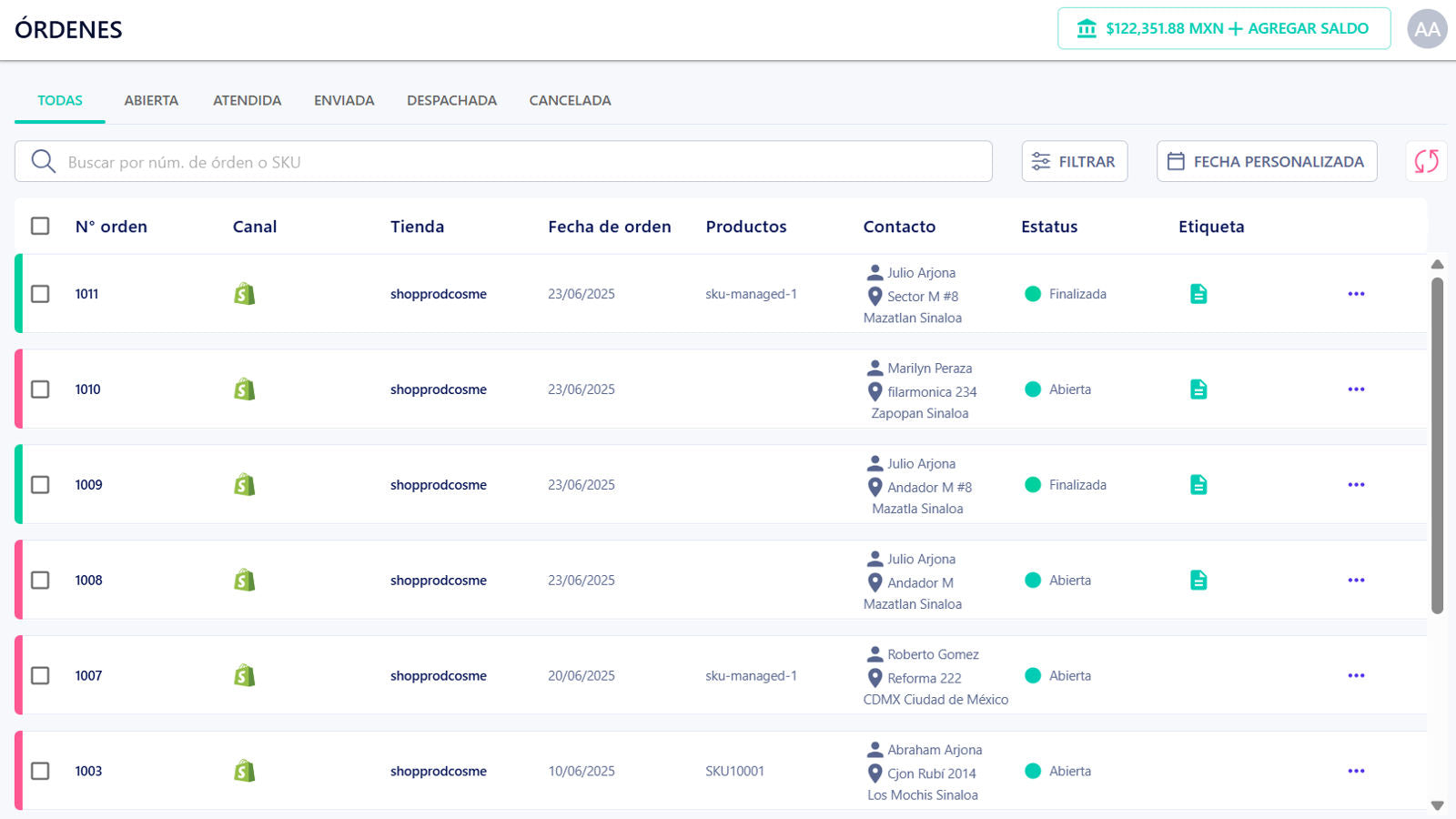View label icon for order 1008
The image size is (1456, 819).
point(1198,581)
